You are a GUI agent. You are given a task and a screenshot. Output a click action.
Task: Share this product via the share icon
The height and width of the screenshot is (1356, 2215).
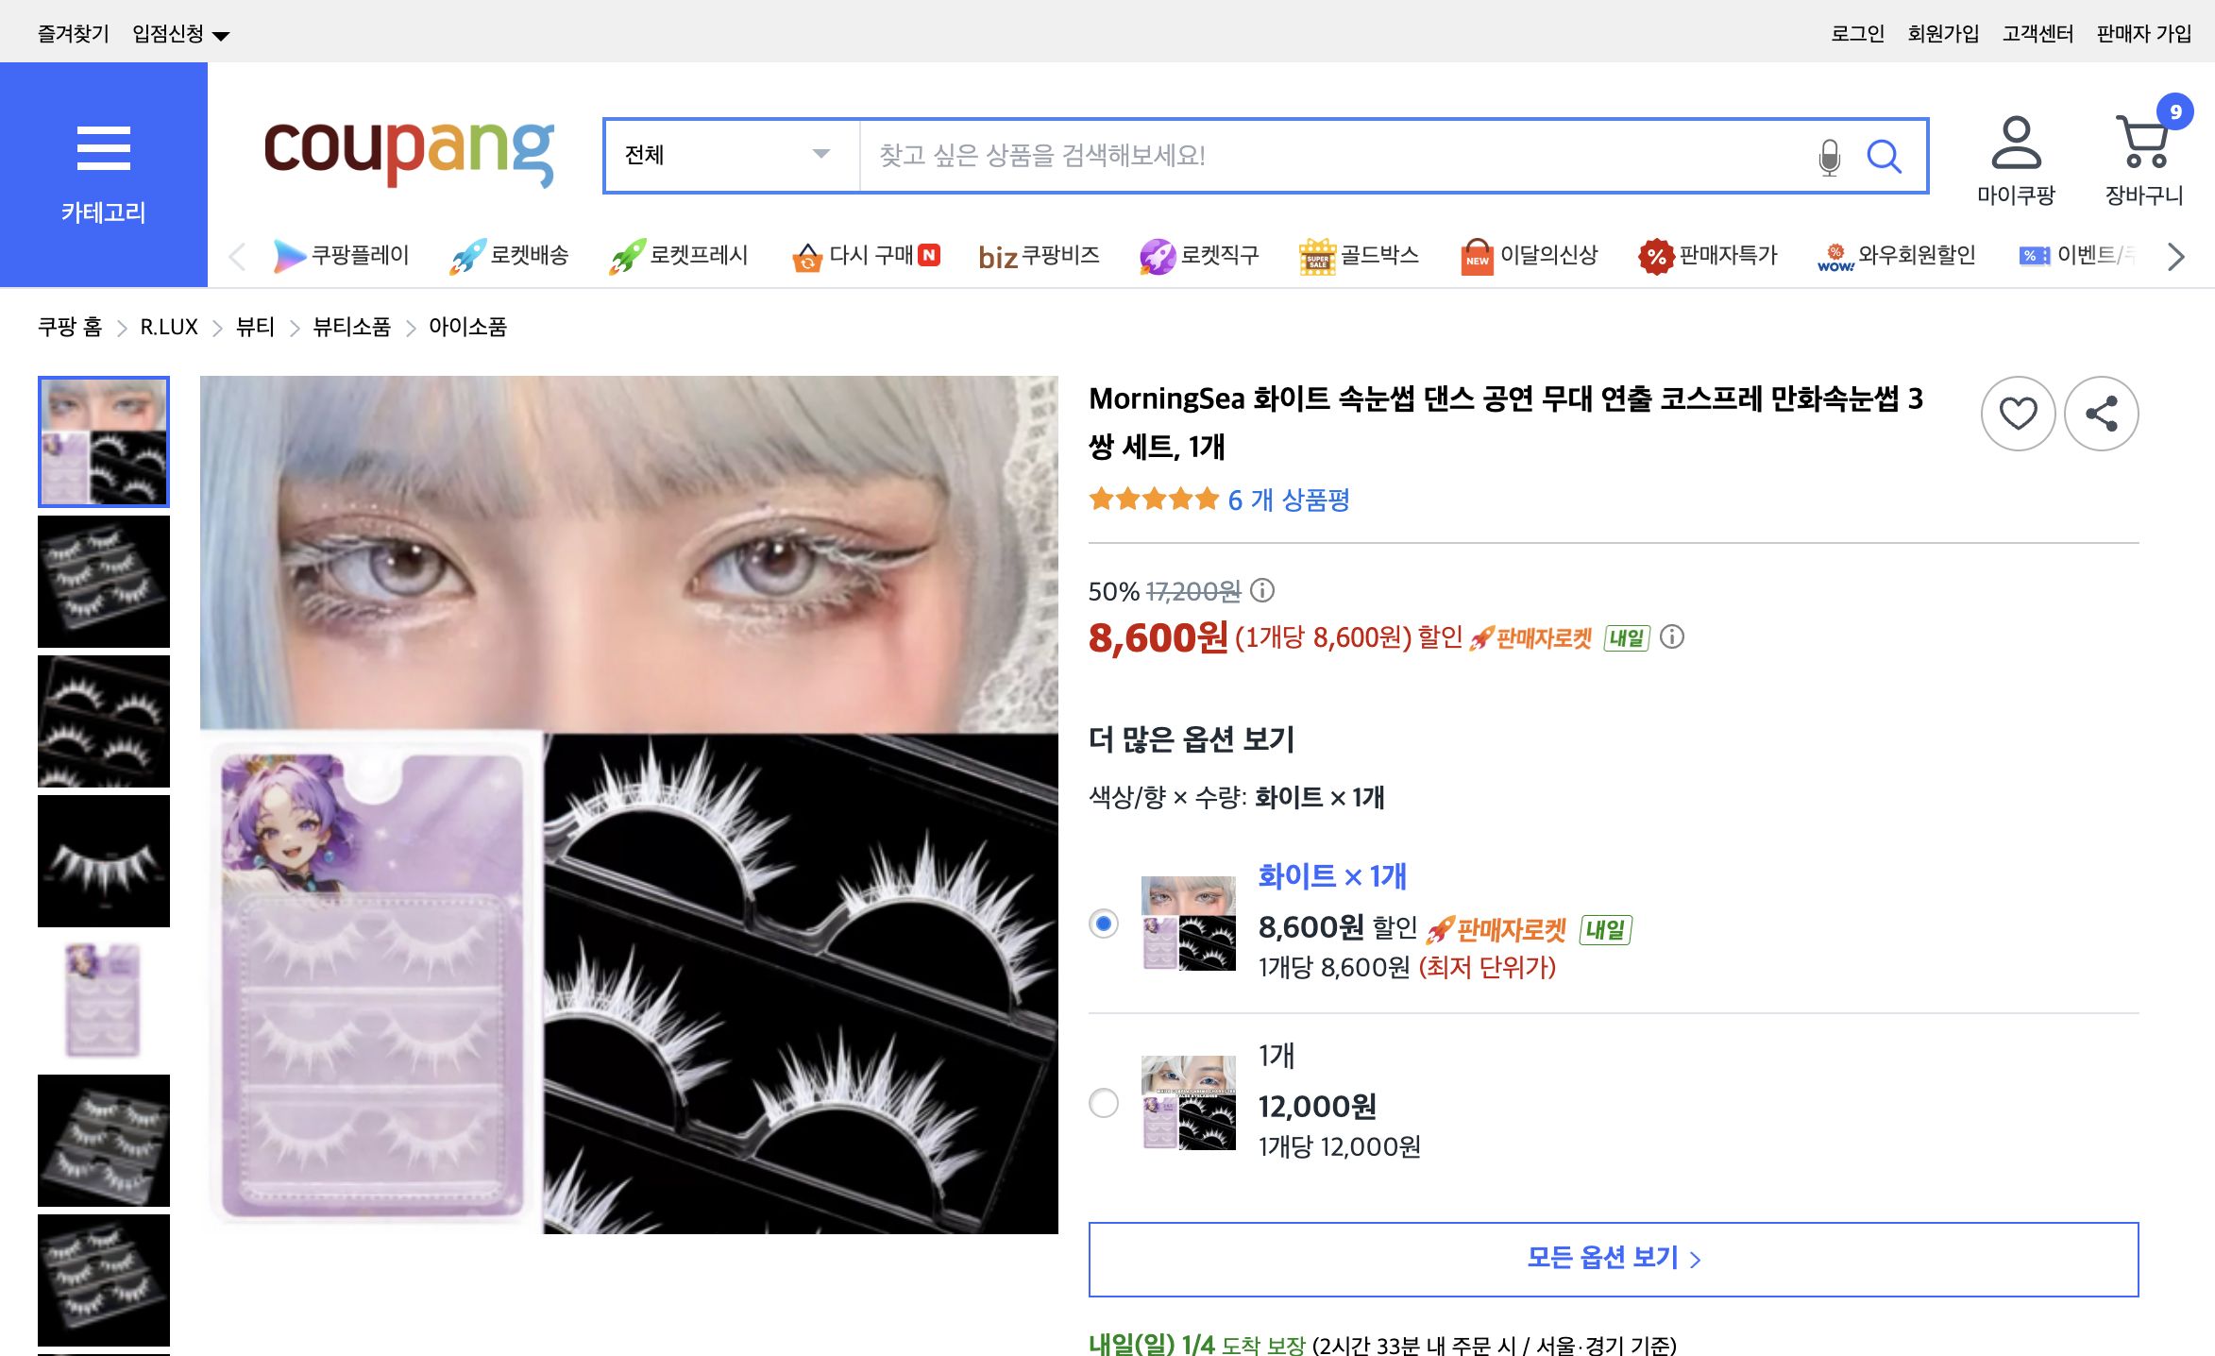[x=2101, y=413]
